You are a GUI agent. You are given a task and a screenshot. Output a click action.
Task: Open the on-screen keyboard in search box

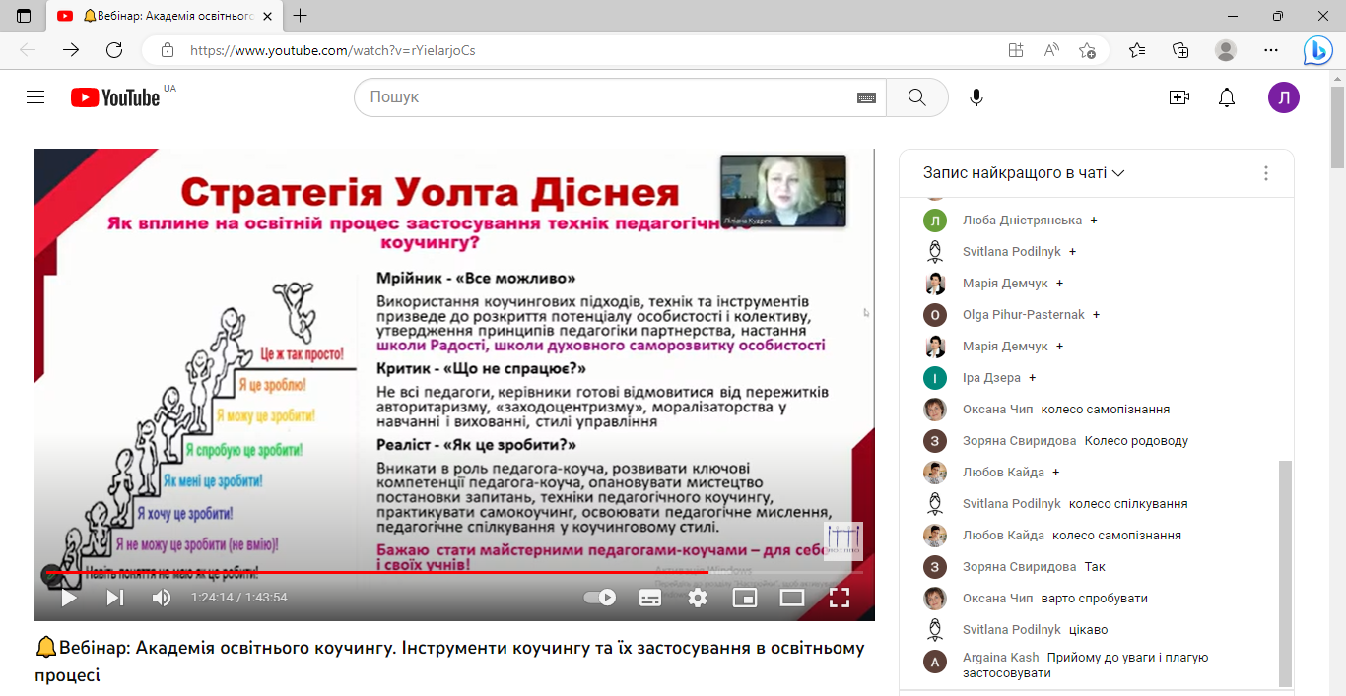pos(866,97)
